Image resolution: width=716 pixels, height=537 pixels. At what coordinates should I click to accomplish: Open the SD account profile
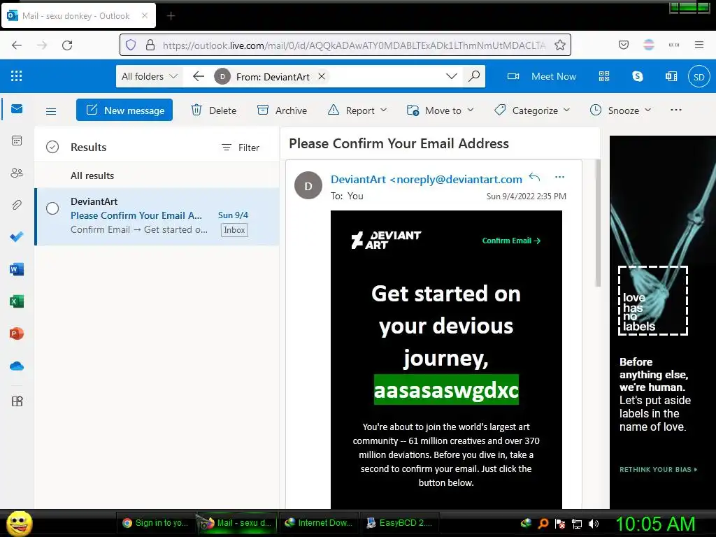pos(699,77)
